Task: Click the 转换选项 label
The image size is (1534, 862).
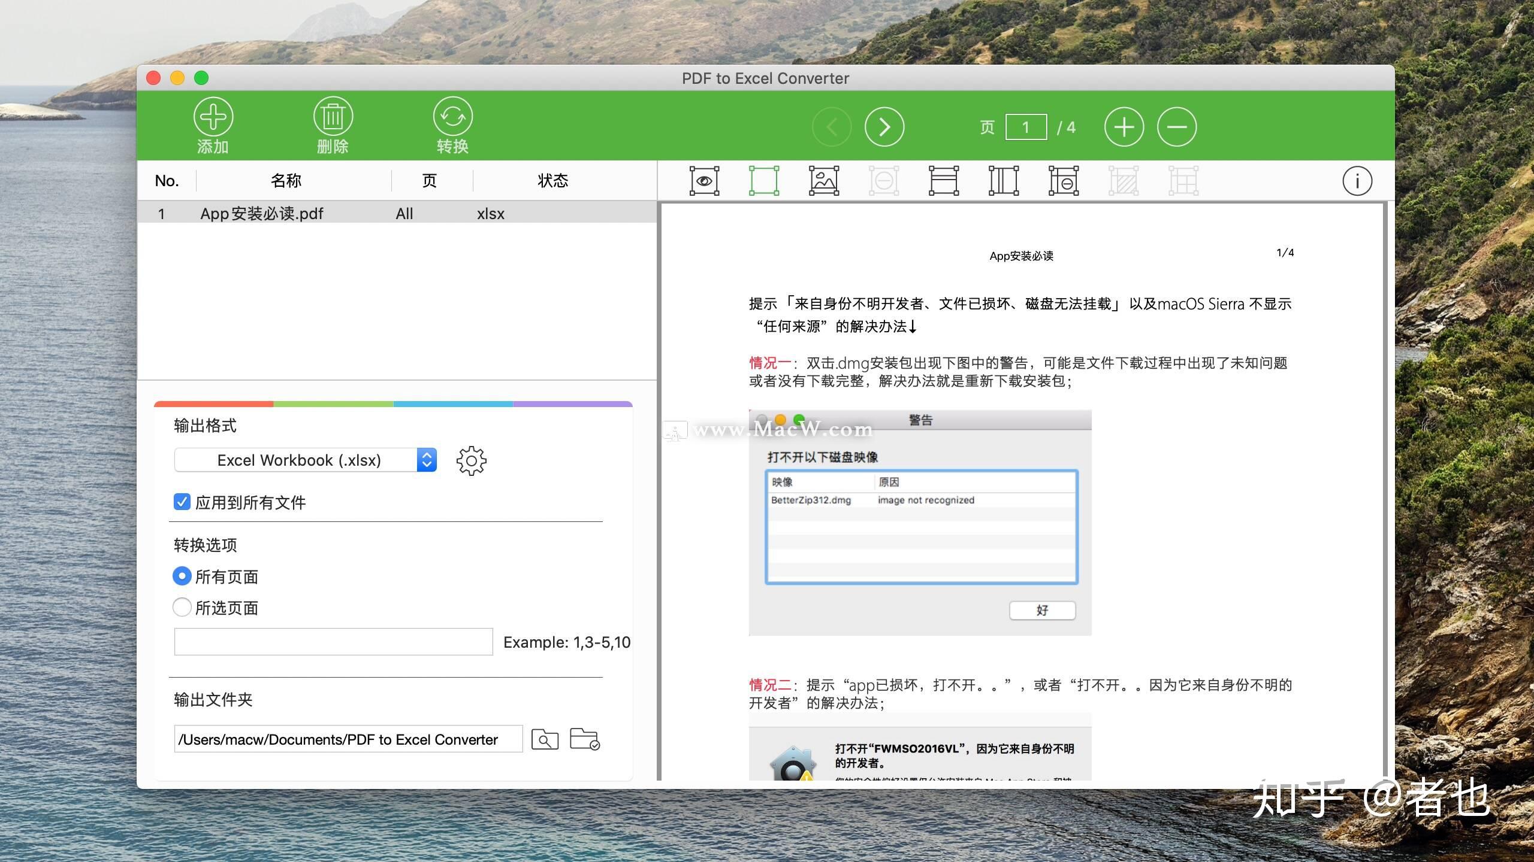Action: point(205,545)
